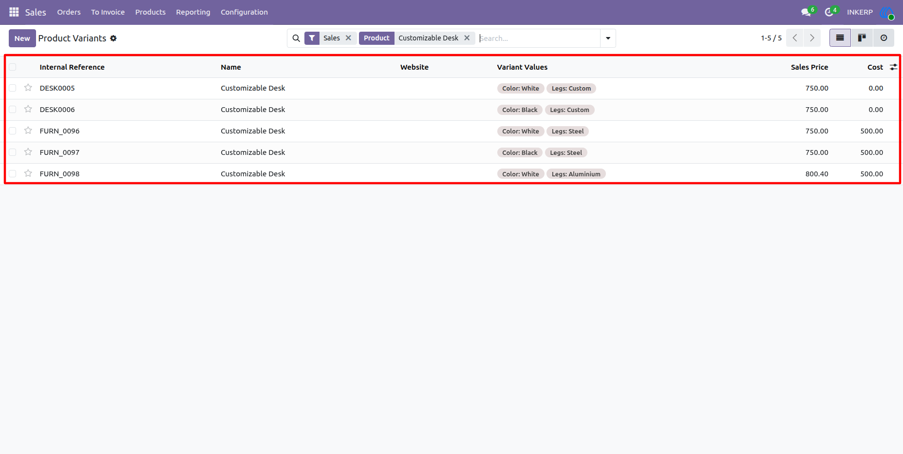Check the DESK0005 row checkbox
The width and height of the screenshot is (903, 454).
click(x=13, y=88)
